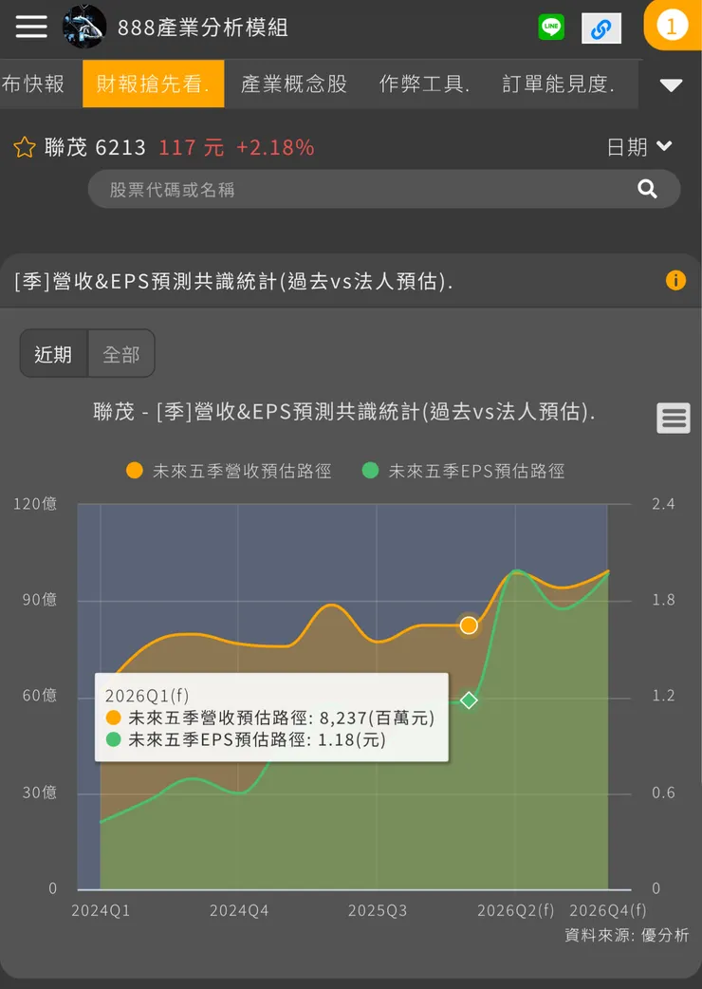
Task: Open the 日期 dropdown
Action: pyautogui.click(x=639, y=148)
